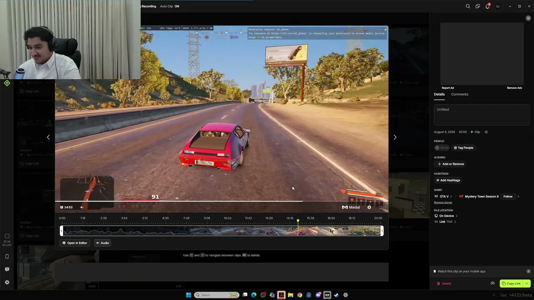Open the Audio options button
The width and height of the screenshot is (534, 300).
(x=102, y=243)
